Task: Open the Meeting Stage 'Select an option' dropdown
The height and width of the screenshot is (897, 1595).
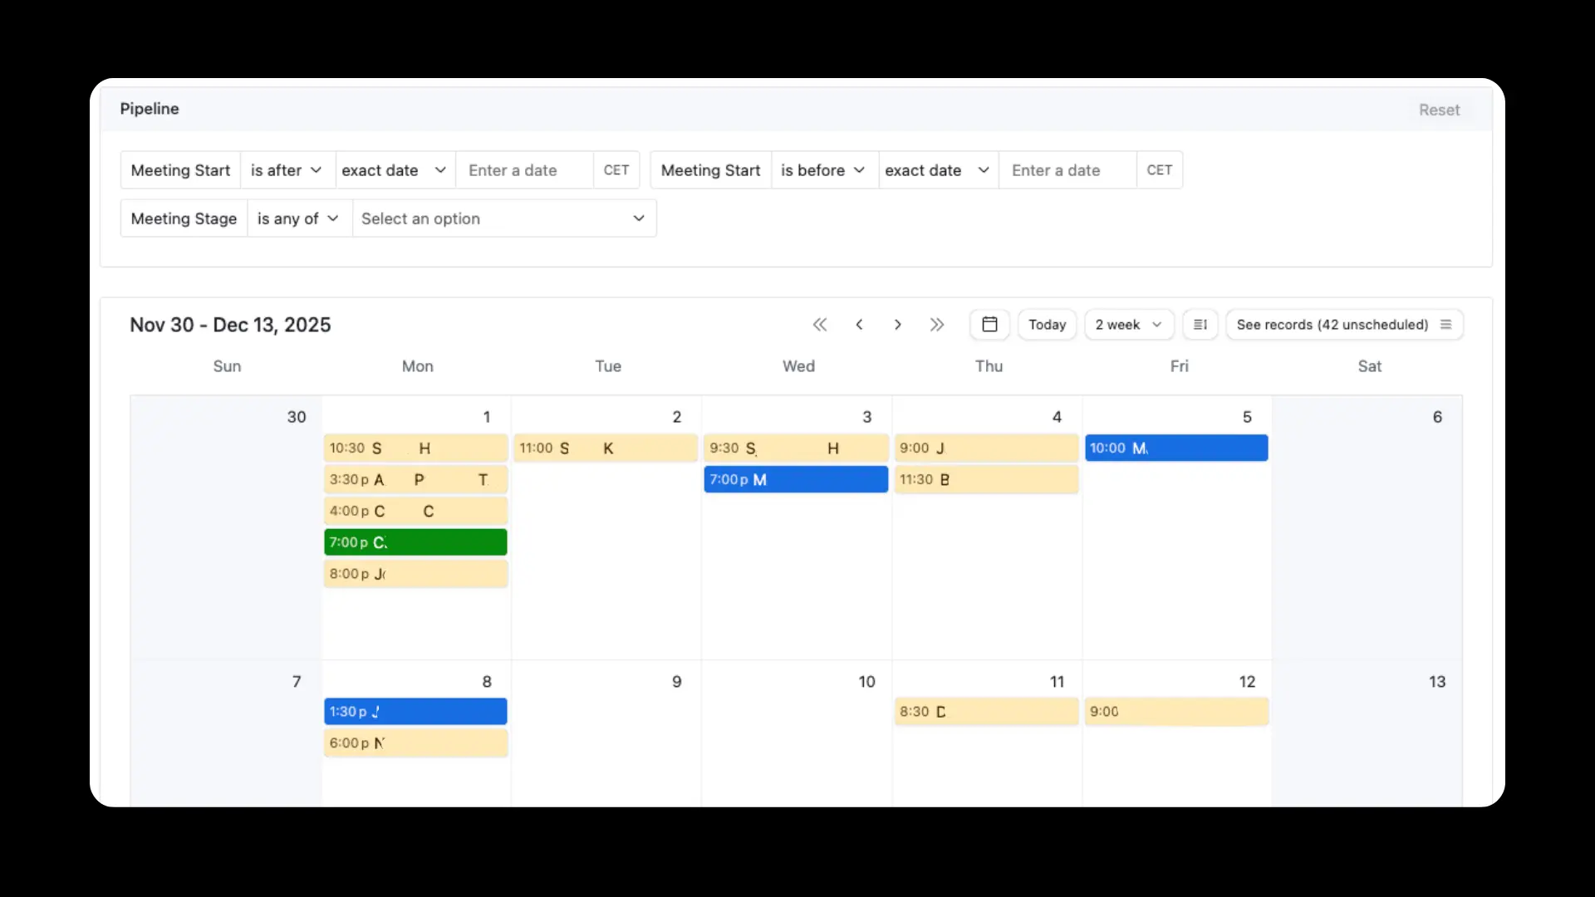Action: coord(503,218)
